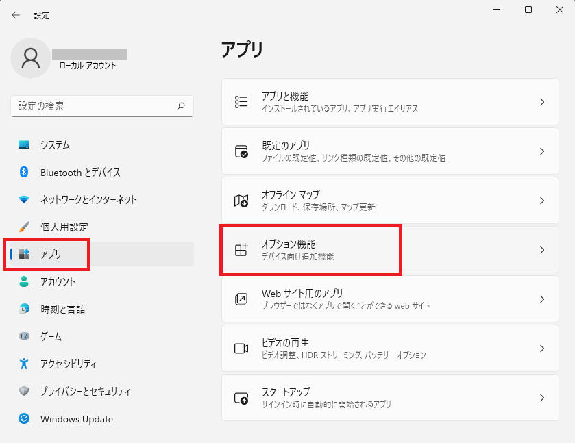
Task: Go to アカウント settings
Action: pos(102,281)
